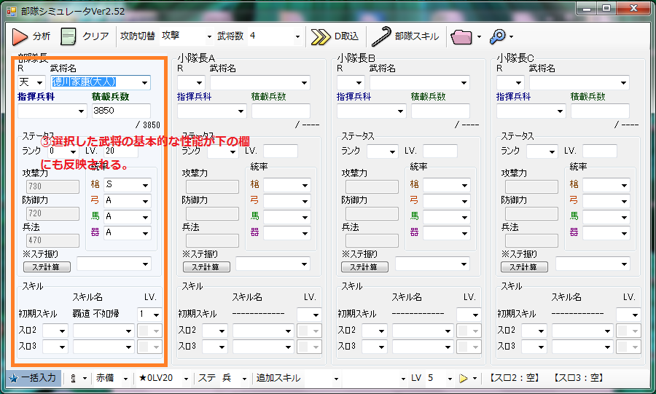Open the ステ 兵 dropdown in the bottom bar

point(244,379)
